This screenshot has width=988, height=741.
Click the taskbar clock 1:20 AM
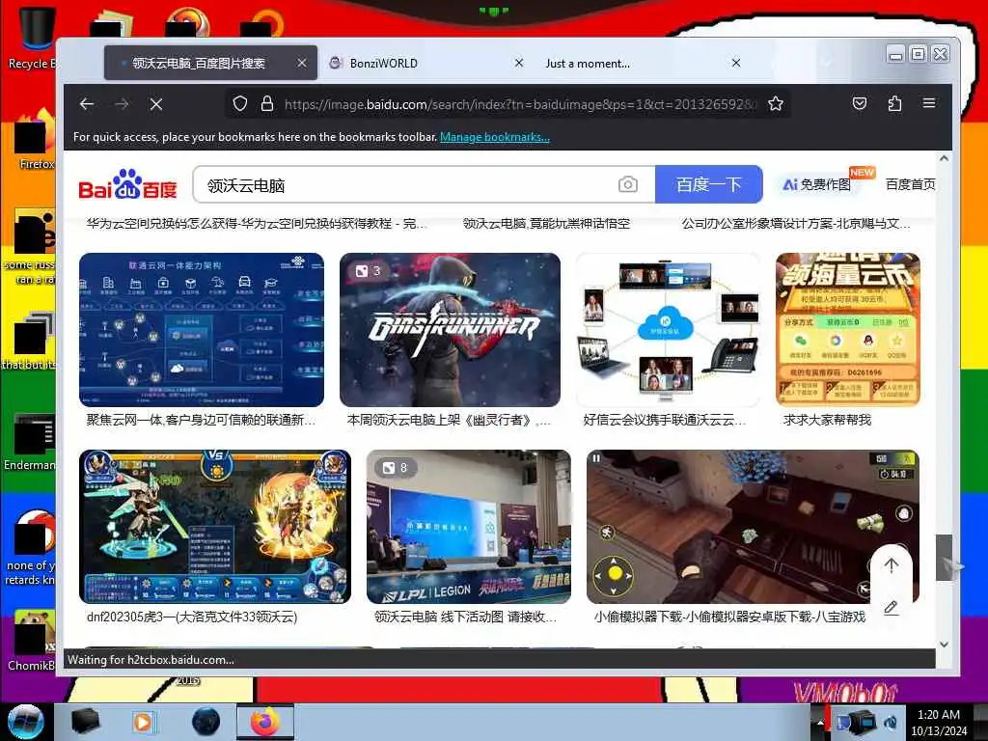point(938,715)
